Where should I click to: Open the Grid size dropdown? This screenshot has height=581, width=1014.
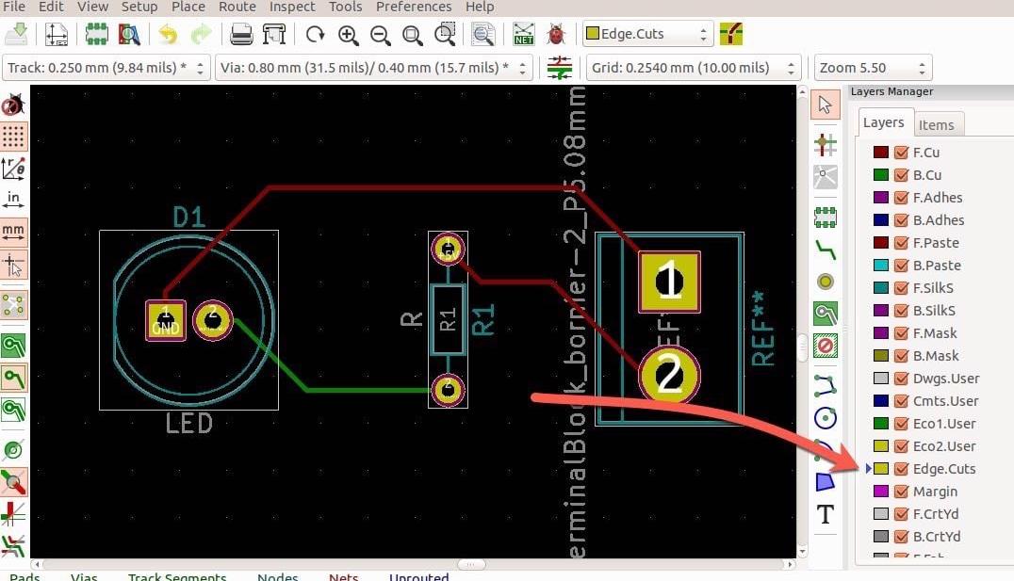pos(695,68)
